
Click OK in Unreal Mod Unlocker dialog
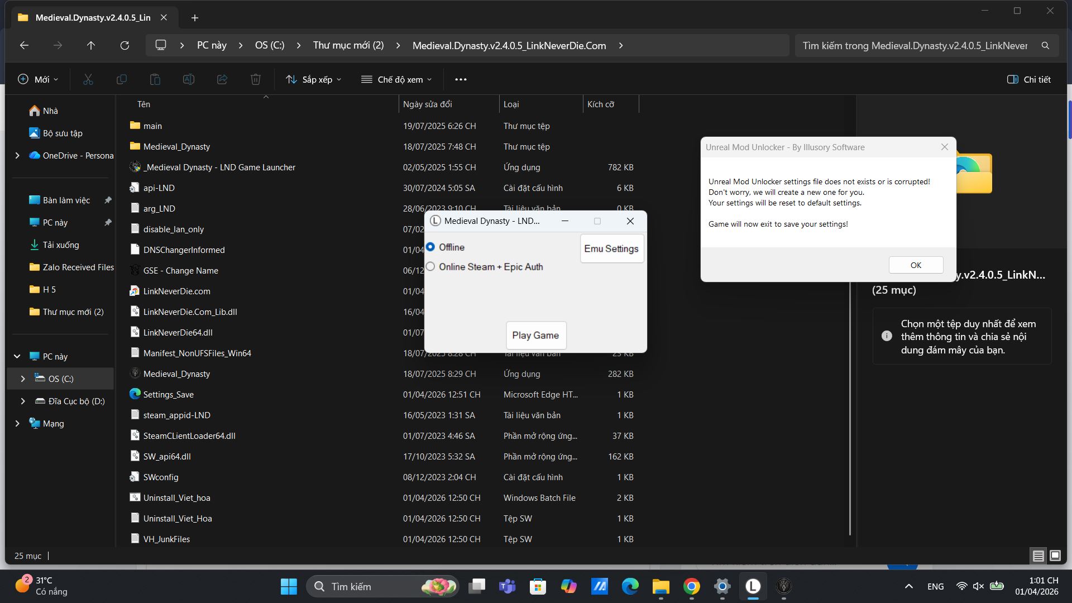point(916,265)
